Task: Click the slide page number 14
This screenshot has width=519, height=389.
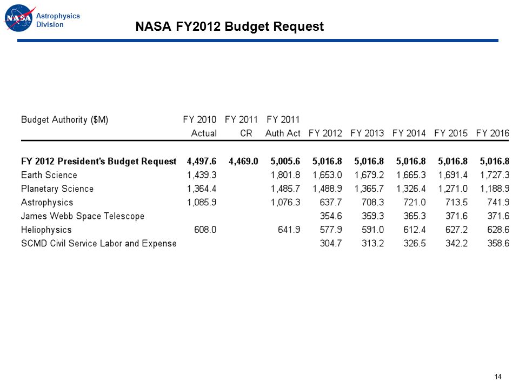Action: (x=498, y=377)
